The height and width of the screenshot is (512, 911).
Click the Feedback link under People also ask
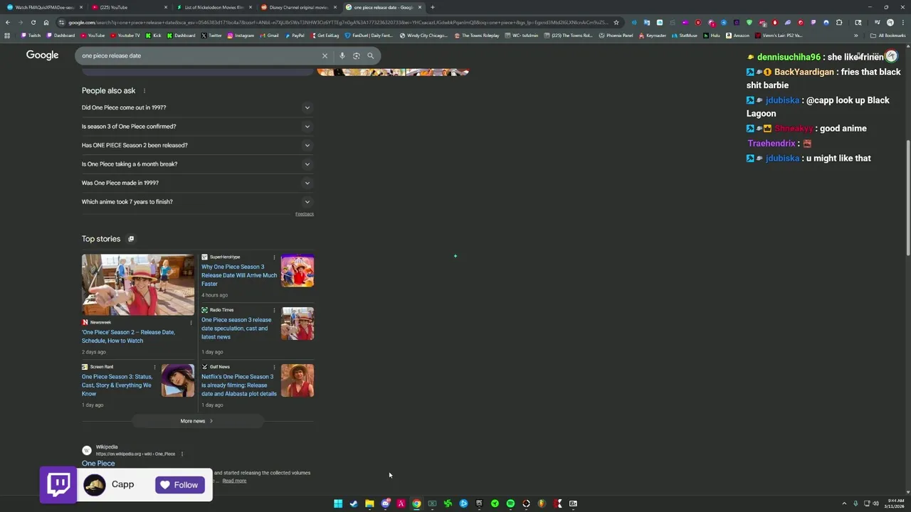(305, 214)
